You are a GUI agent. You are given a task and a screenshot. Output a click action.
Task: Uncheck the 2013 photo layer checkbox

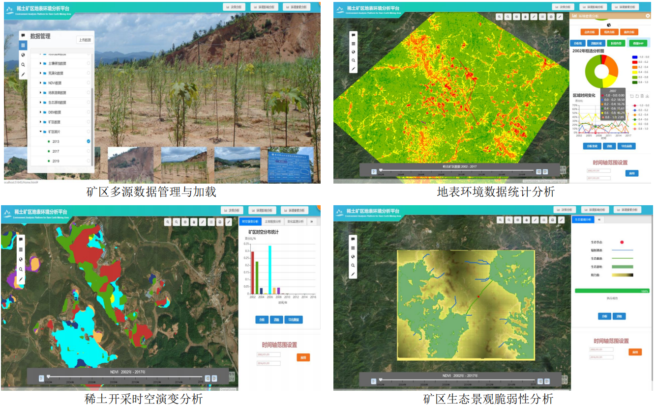[89, 141]
